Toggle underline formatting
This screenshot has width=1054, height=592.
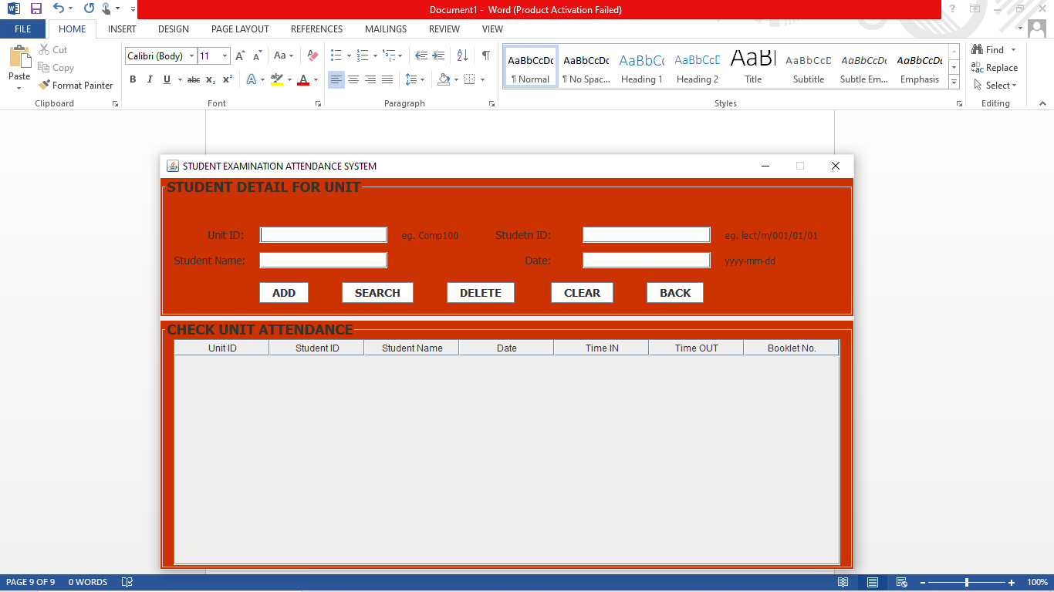166,79
